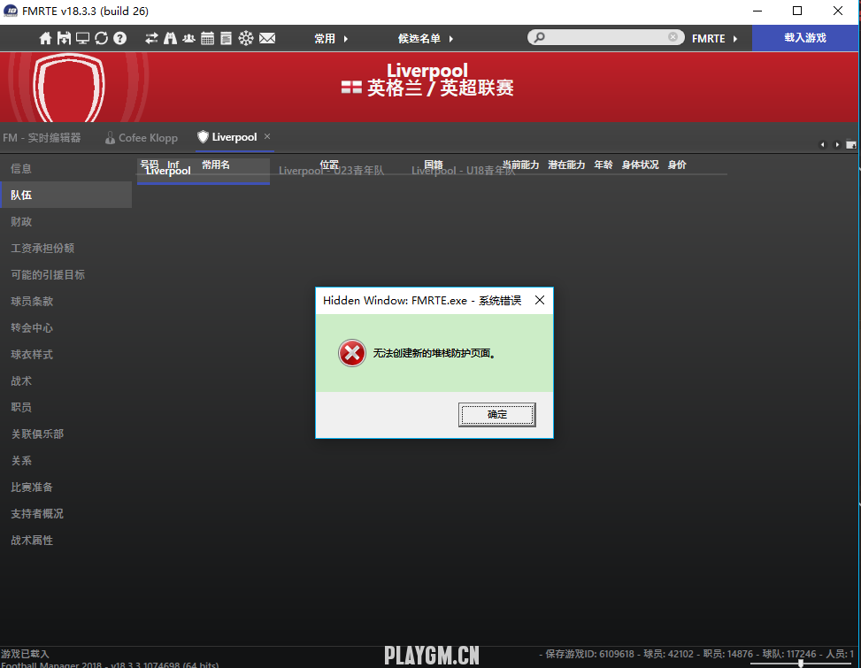Click the envelope mail icon

[x=267, y=38]
